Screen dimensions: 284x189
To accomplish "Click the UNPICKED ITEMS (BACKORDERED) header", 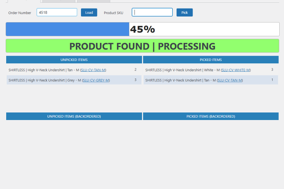I will click(74, 116).
